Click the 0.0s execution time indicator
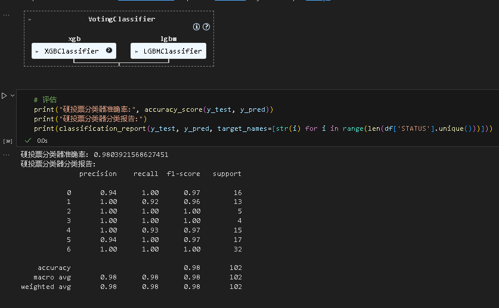The image size is (499, 308). (x=42, y=141)
